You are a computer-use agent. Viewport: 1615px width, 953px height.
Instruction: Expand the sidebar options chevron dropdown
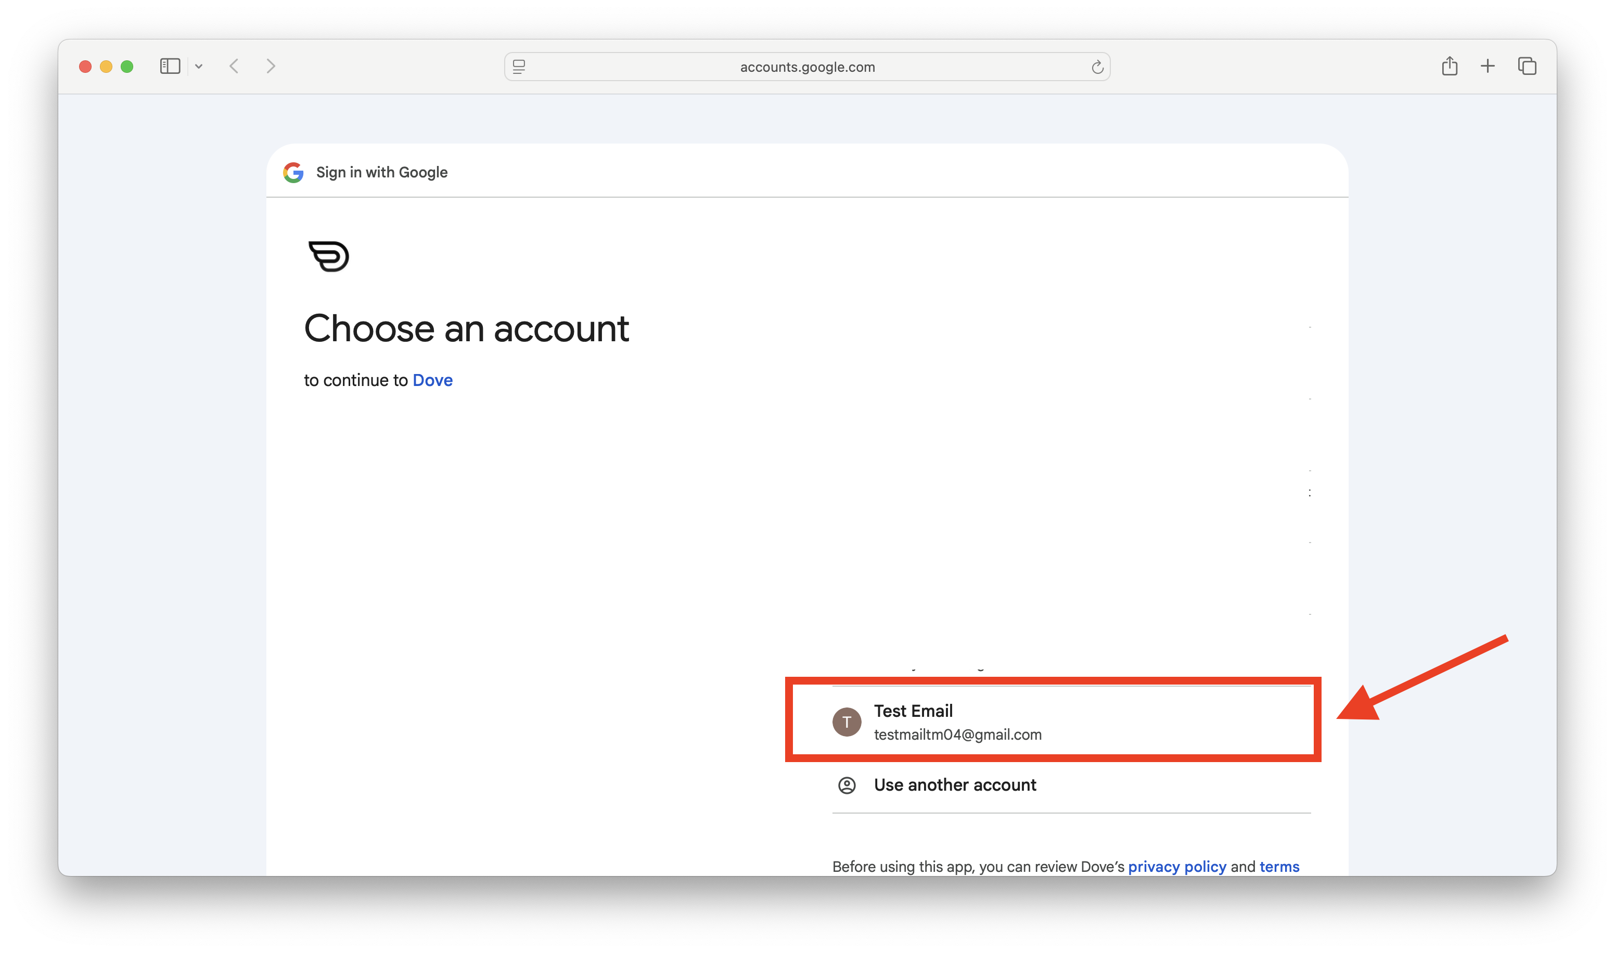click(199, 66)
